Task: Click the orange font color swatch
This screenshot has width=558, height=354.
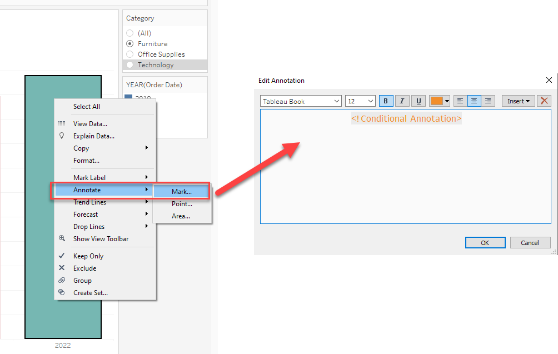Action: [x=436, y=101]
